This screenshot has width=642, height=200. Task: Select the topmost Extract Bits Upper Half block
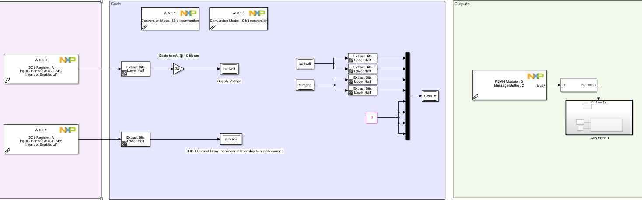363,58
